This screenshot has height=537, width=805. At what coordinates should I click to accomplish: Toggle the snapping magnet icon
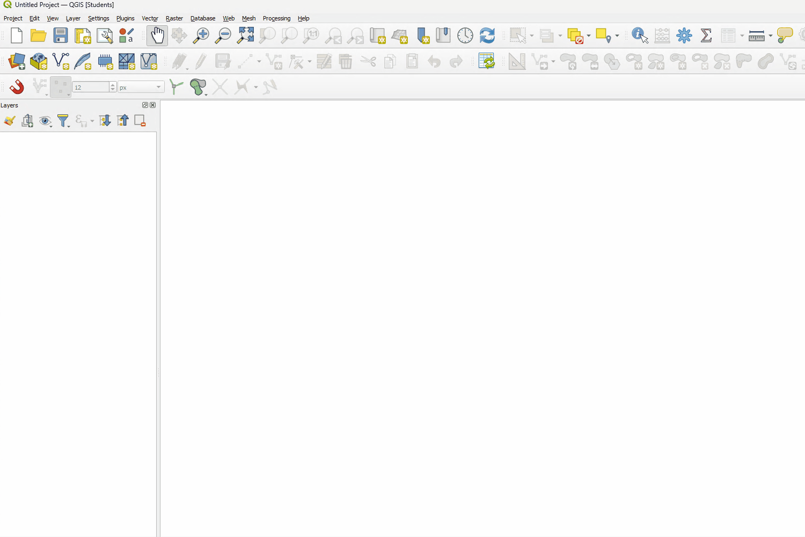[17, 87]
